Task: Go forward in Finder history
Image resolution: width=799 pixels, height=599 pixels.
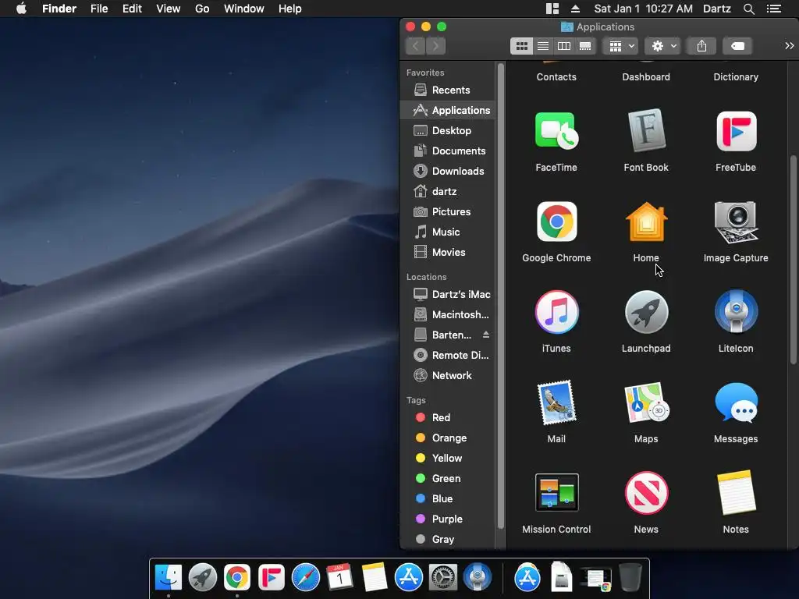Action: pyautogui.click(x=435, y=46)
